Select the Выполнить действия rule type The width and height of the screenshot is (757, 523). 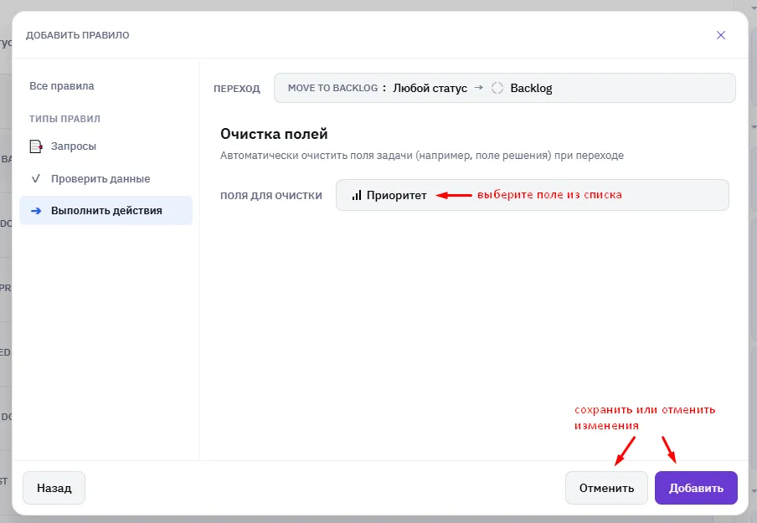106,210
